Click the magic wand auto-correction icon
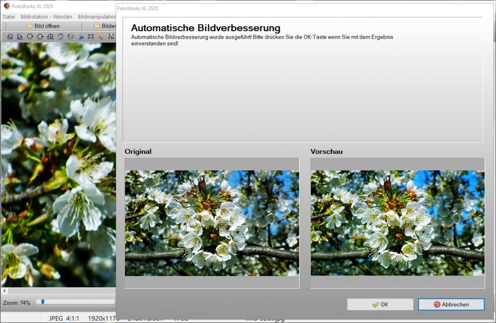The width and height of the screenshot is (496, 323). pyautogui.click(x=100, y=36)
